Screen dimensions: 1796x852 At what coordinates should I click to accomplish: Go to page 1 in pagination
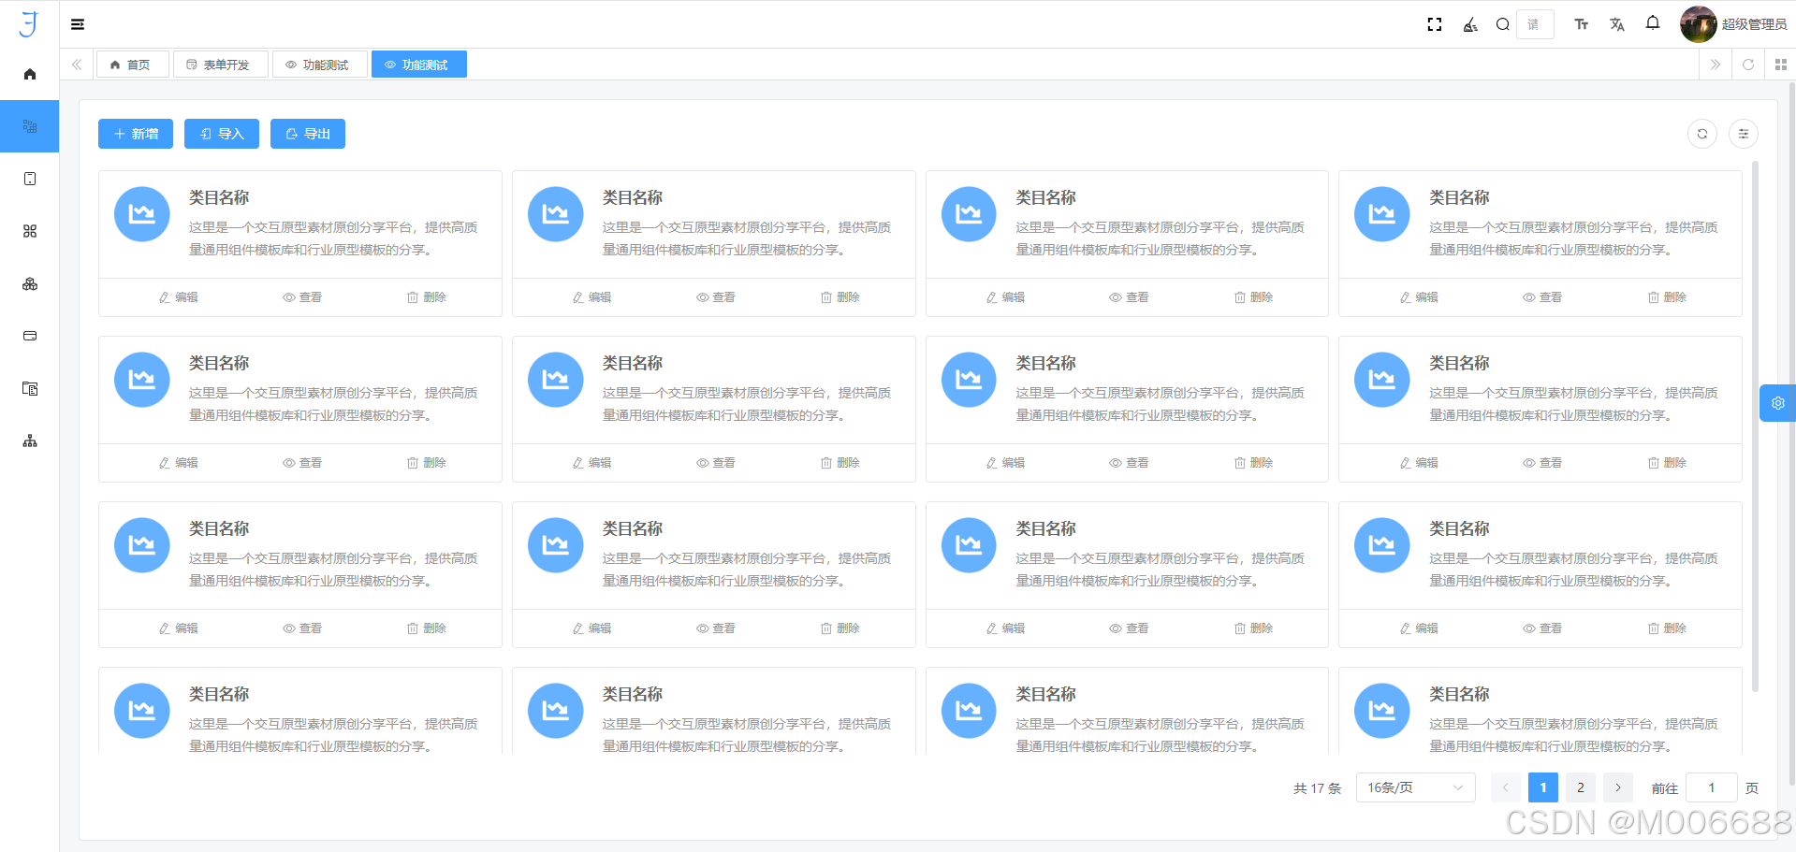click(1543, 787)
